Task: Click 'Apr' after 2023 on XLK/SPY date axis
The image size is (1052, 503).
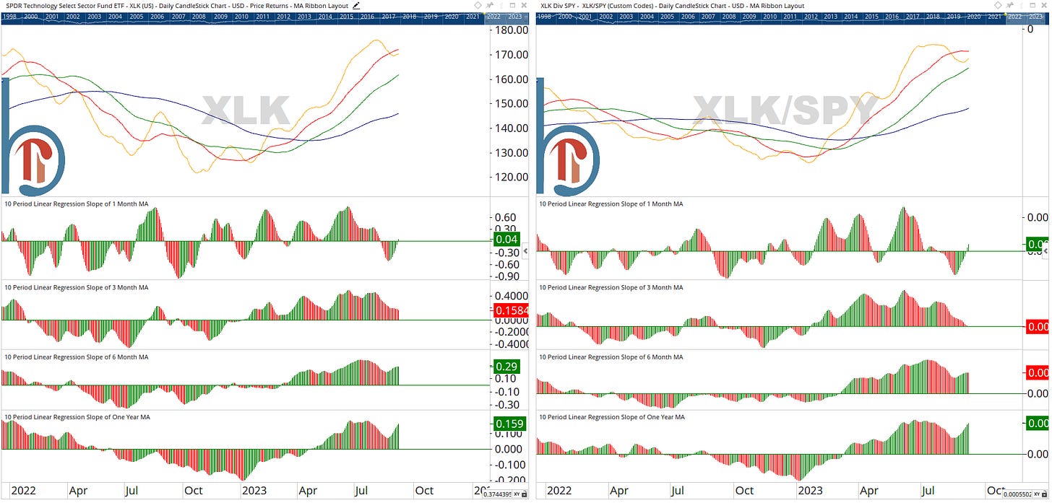Action: click(x=868, y=490)
